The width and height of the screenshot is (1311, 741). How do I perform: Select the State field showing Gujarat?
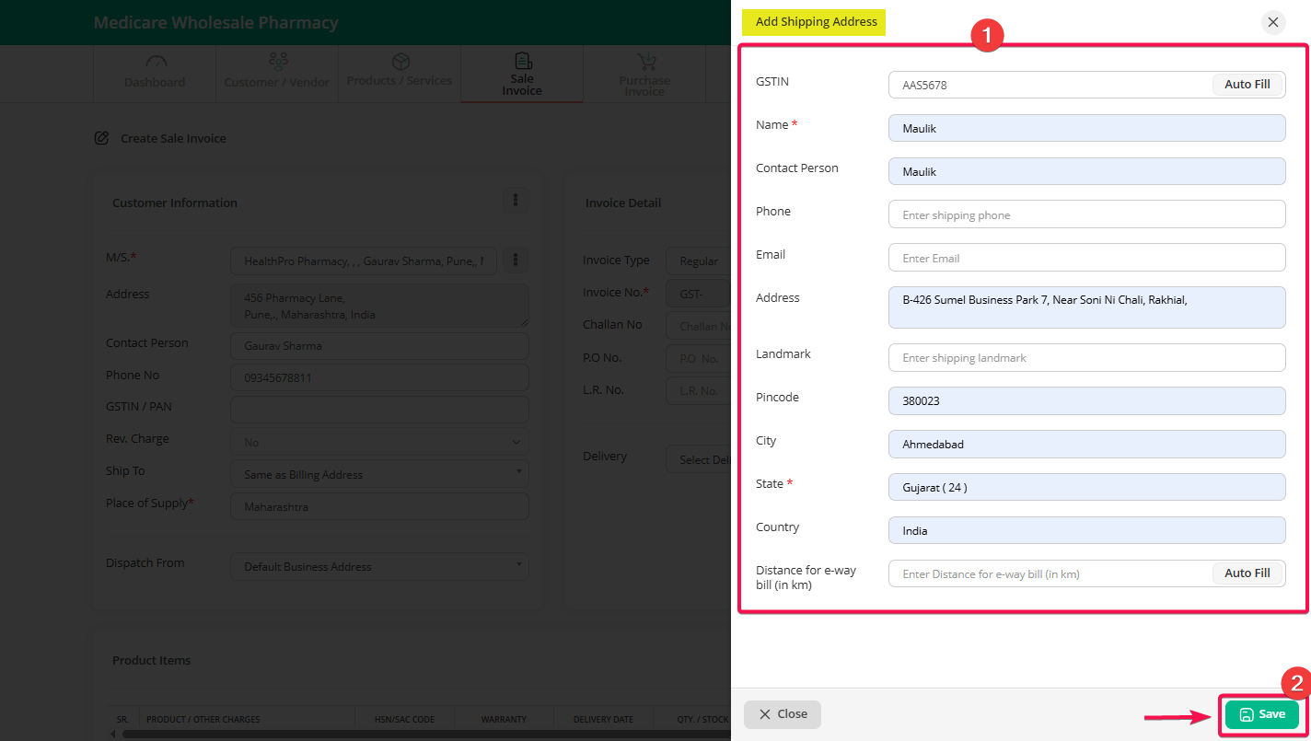point(1086,488)
